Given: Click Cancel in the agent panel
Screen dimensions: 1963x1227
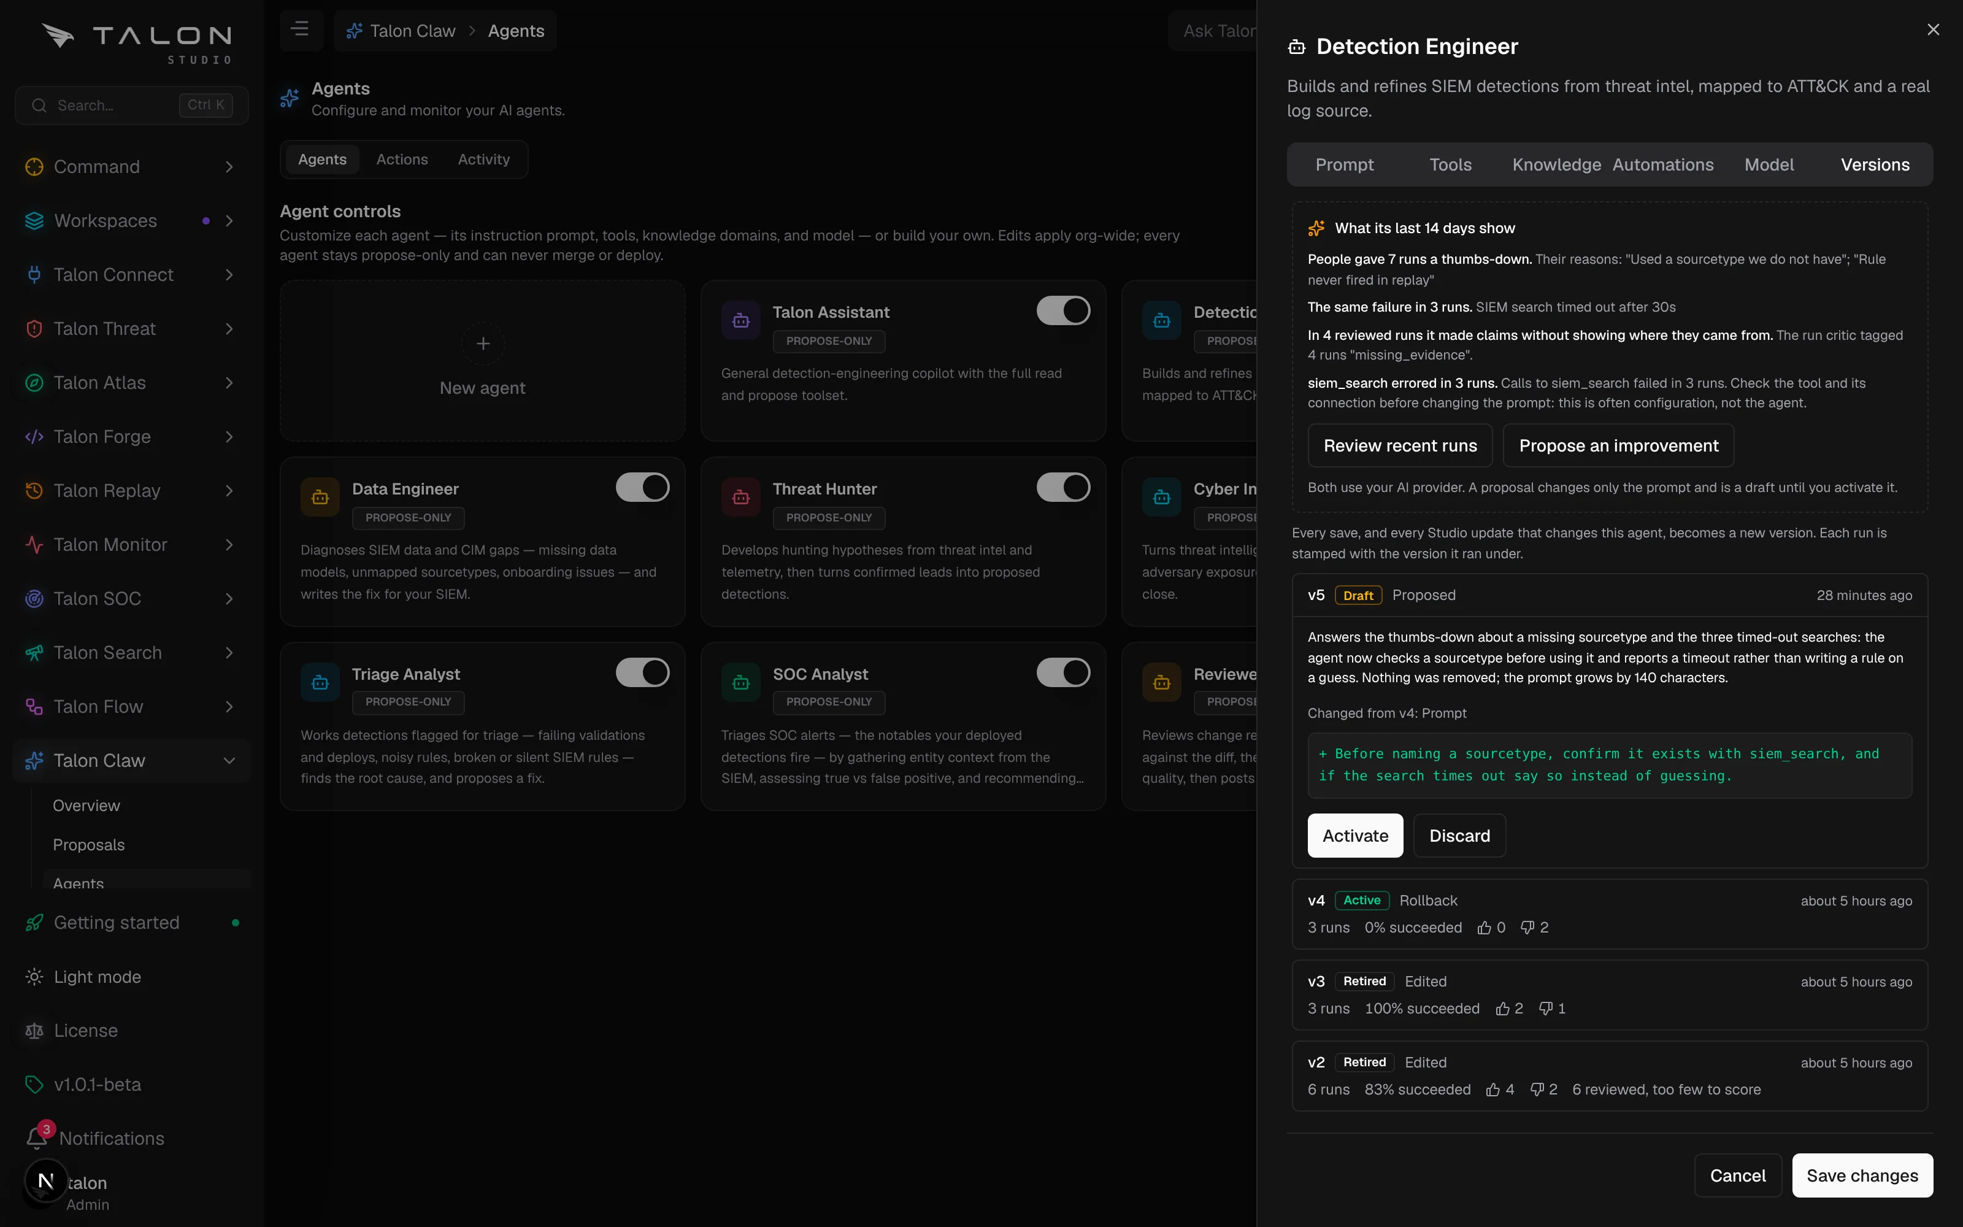Looking at the screenshot, I should pyautogui.click(x=1737, y=1175).
